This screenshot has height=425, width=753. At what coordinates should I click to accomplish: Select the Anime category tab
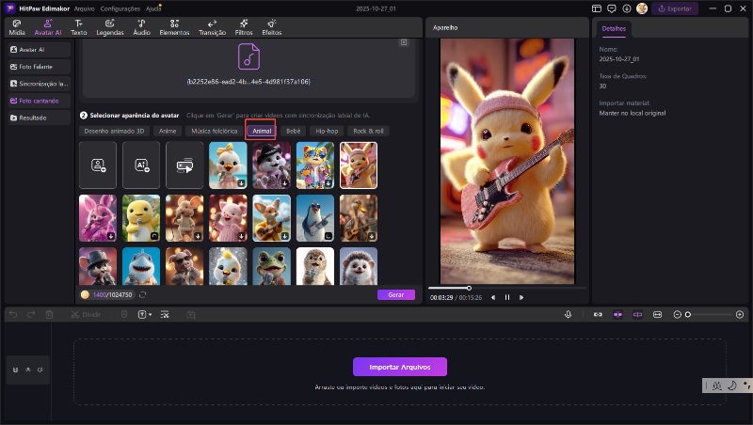pyautogui.click(x=168, y=131)
